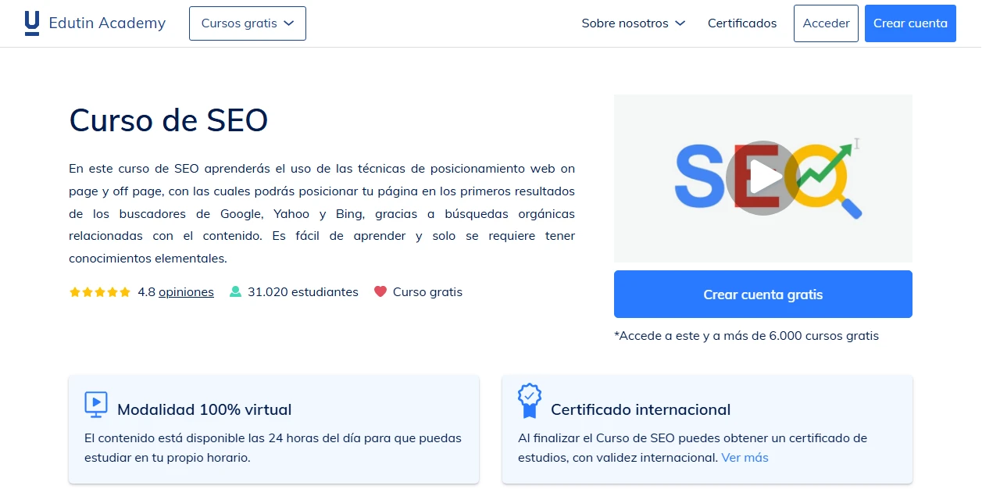Open the Sobre nosotros menu
Screen dimensions: 1000x500
point(633,23)
